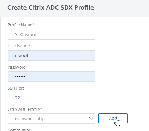Image resolution: width=149 pixels, height=131 pixels.
Task: Click the gray header bar beside the title
Action: pyautogui.click(x=121, y=8)
